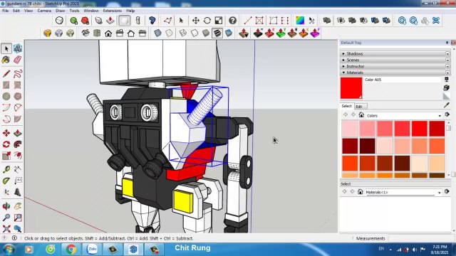Switch to Front view house icon
Image resolution: width=456 pixels, height=256 pixels.
click(x=108, y=33)
